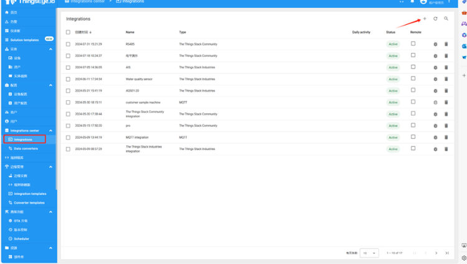Toggle Remote checkbox for RS485 row
This screenshot has height=264, width=467.
pos(413,44)
